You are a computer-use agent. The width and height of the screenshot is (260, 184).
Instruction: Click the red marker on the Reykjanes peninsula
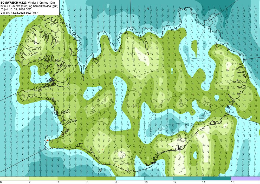(x=47, y=140)
